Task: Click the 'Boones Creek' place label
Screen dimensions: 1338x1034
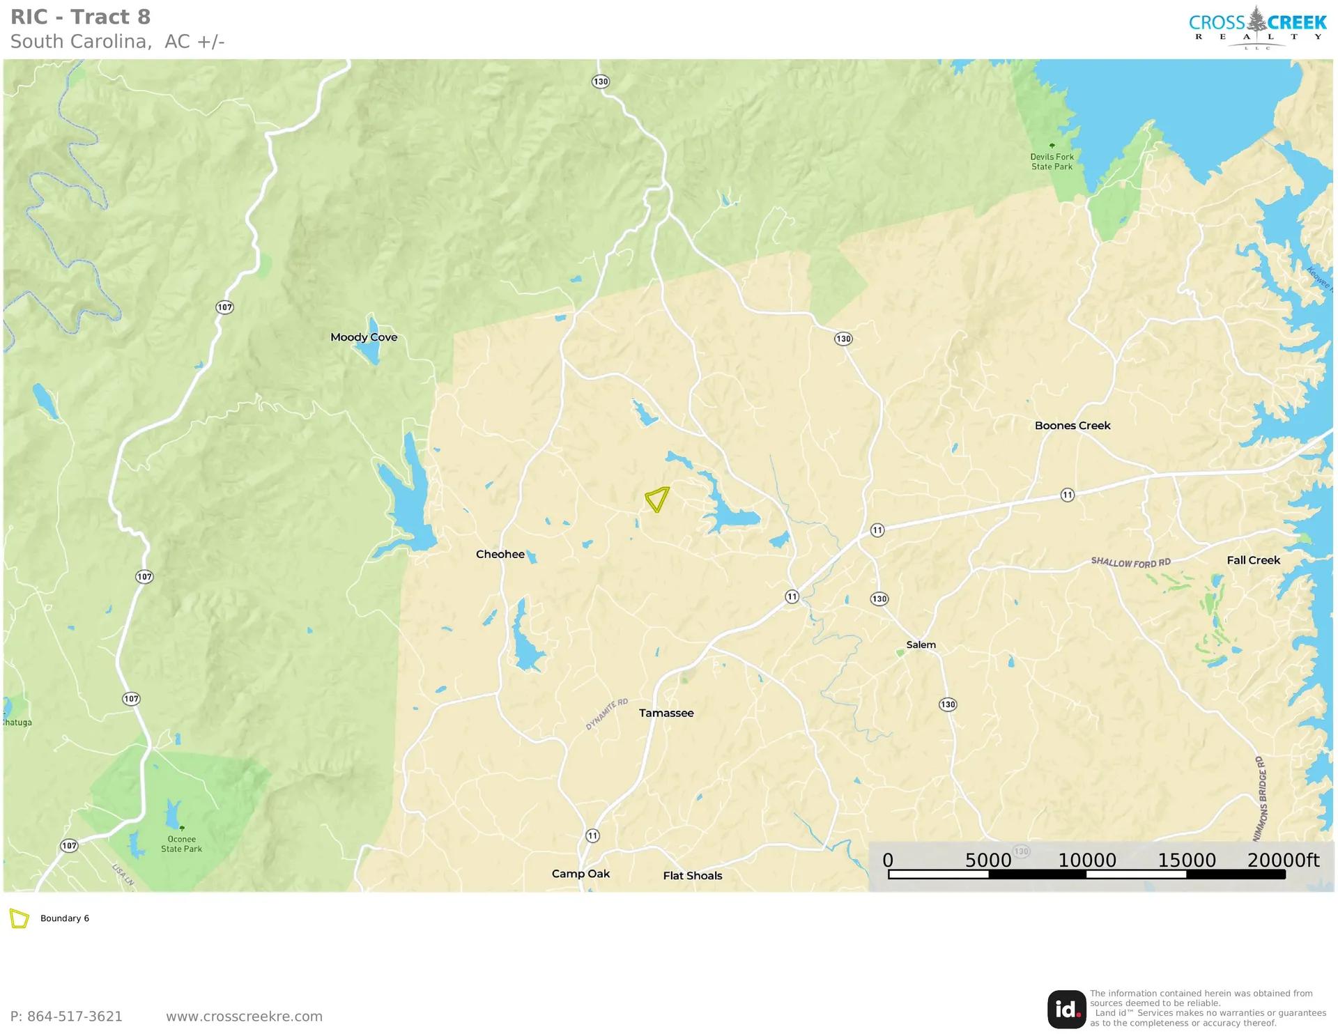Action: tap(1072, 426)
